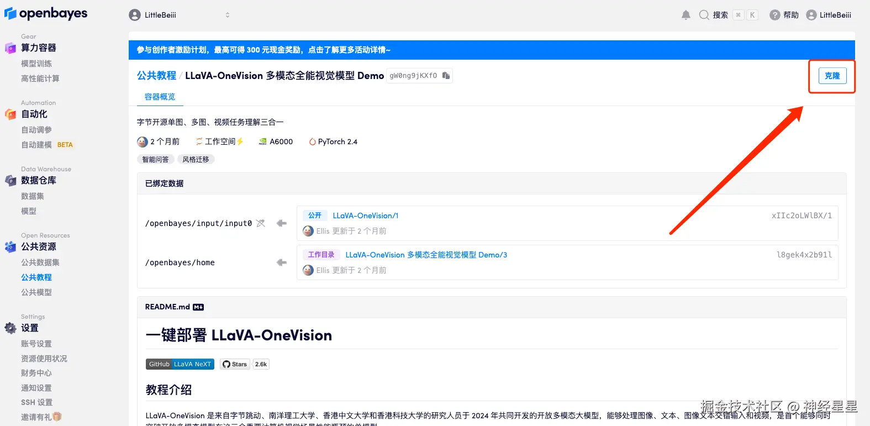Screen dimensions: 870x426
Task: Click the 克隆 button
Action: pyautogui.click(x=832, y=76)
